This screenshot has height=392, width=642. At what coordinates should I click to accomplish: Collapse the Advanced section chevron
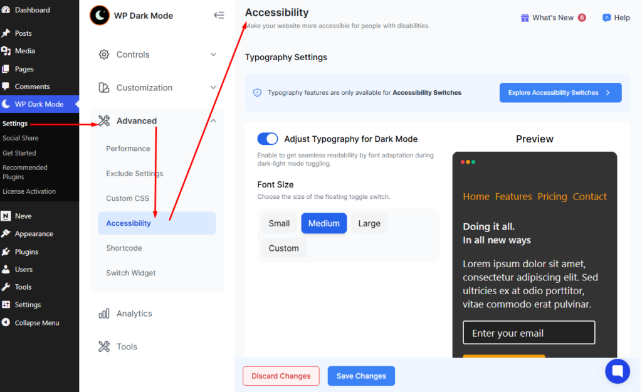[213, 121]
